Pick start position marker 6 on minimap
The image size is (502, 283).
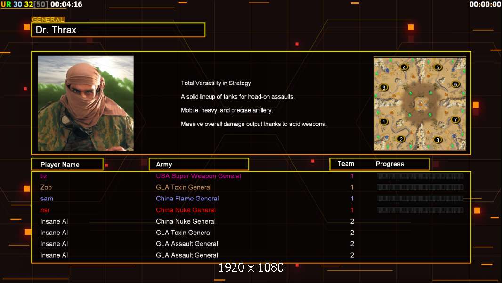455,84
